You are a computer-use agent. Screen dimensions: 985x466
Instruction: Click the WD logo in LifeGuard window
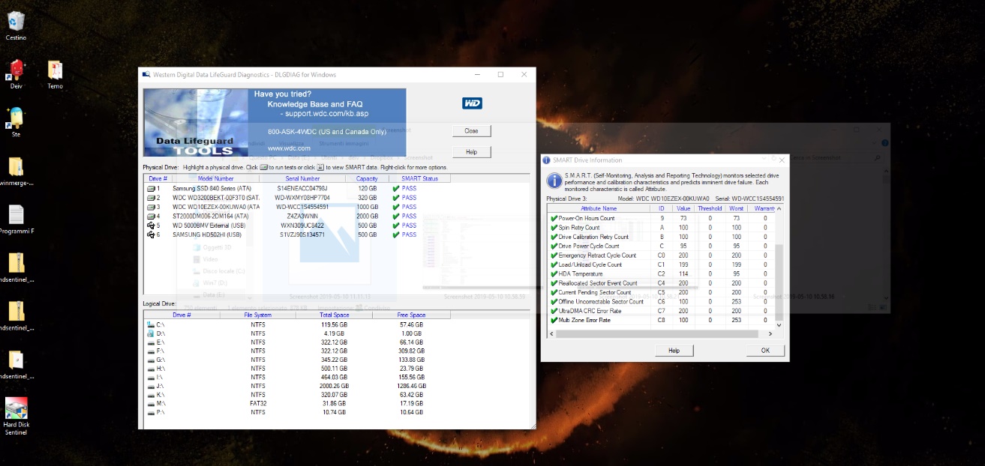472,103
